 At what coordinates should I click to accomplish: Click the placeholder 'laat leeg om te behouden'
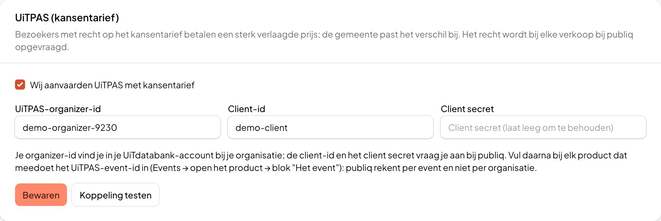click(x=558, y=128)
